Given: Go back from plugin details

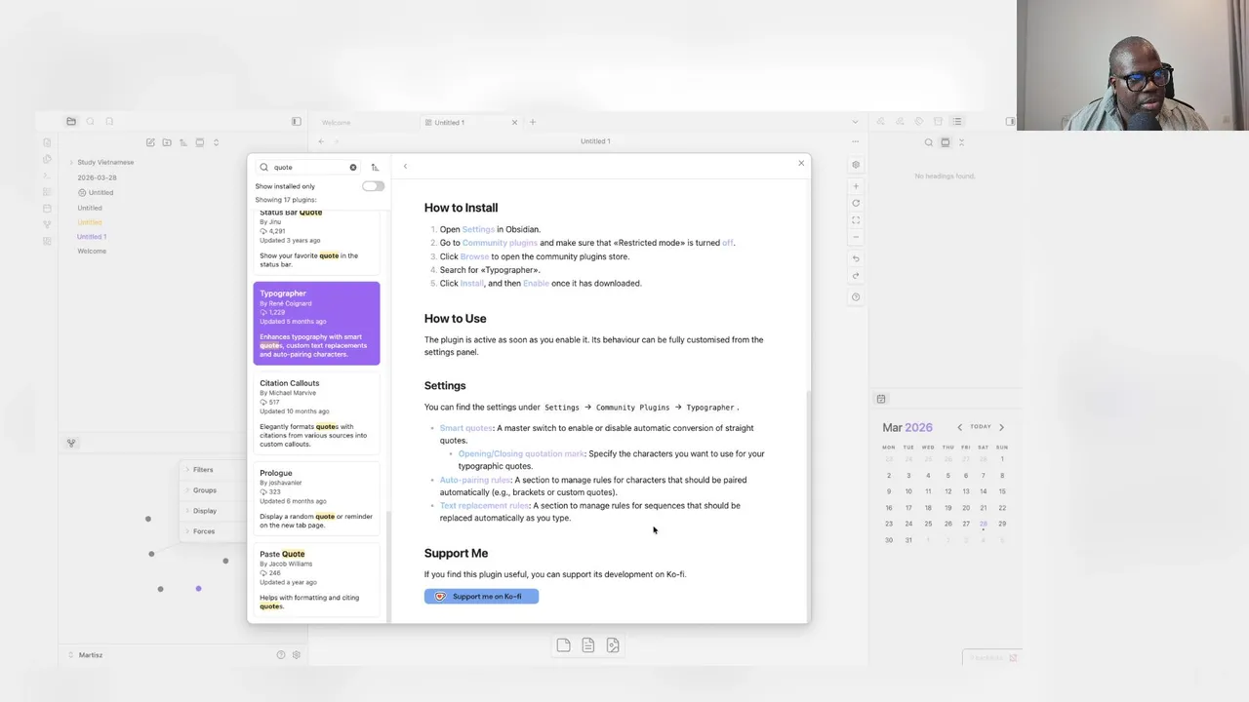Looking at the screenshot, I should tap(405, 167).
